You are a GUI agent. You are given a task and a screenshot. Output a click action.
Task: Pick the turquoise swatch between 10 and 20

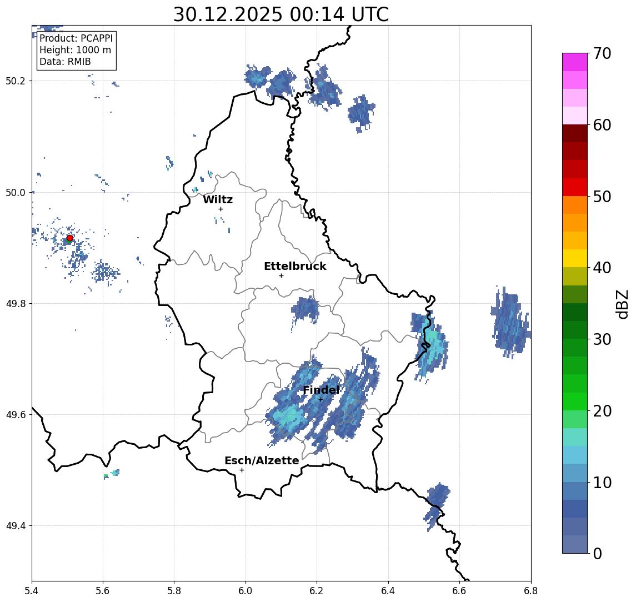[575, 437]
